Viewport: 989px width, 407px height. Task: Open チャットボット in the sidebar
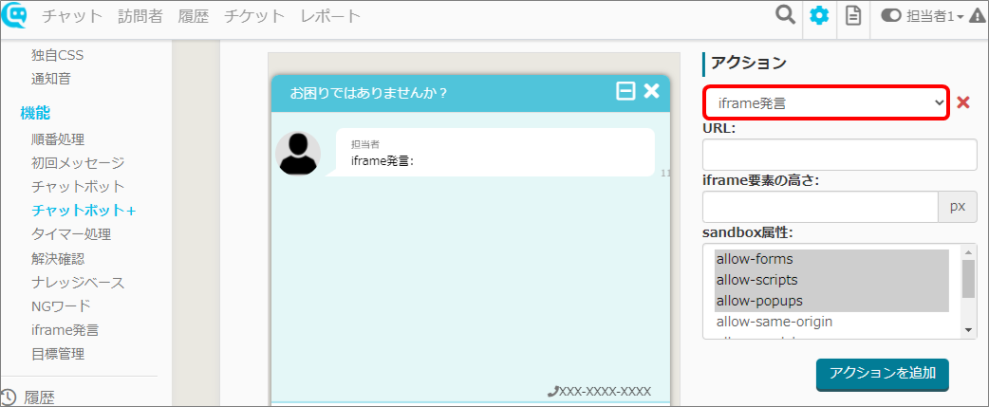78,187
